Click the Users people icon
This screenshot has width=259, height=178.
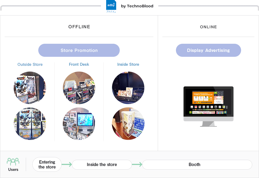(x=13, y=161)
